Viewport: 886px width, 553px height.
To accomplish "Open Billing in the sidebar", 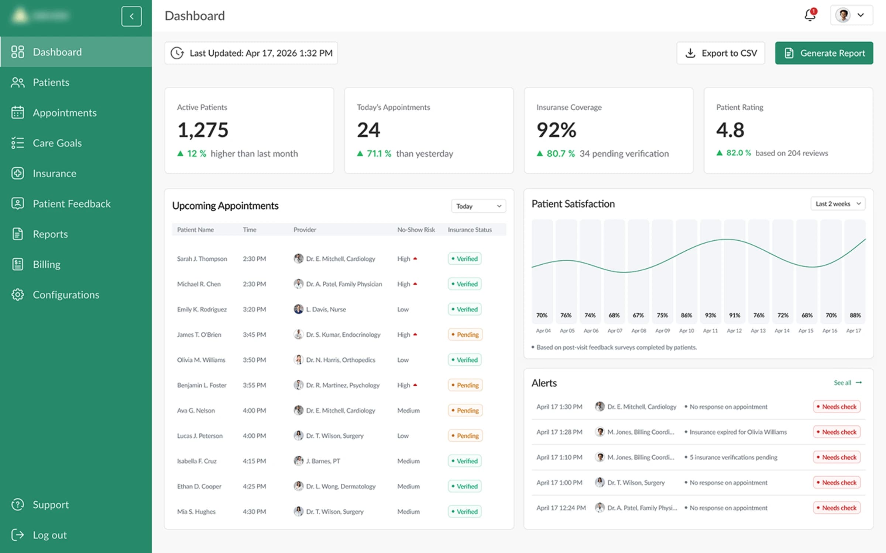I will [76, 264].
